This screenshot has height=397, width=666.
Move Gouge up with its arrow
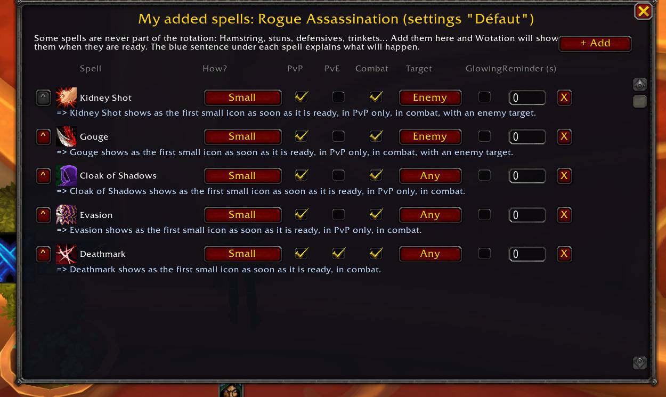(x=43, y=136)
